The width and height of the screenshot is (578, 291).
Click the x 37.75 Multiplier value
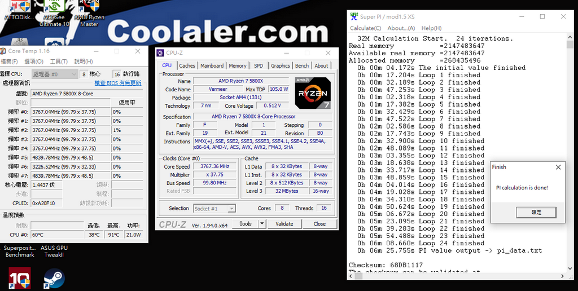214,175
